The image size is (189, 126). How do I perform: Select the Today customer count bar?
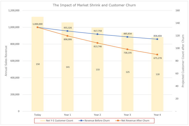37,64
